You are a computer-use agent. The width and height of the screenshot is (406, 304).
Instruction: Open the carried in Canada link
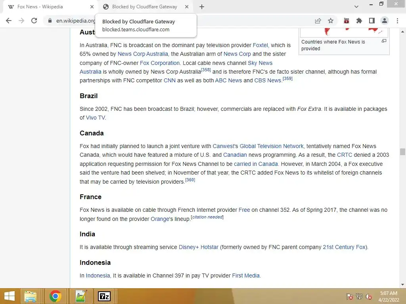[x=256, y=164]
